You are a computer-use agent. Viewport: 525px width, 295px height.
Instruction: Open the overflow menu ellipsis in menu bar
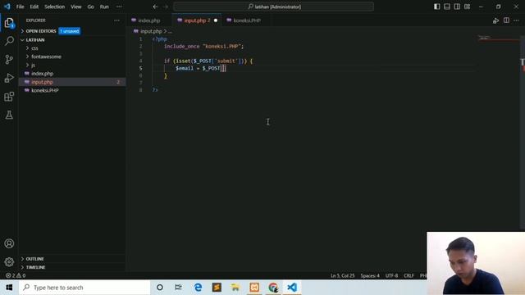pos(119,7)
